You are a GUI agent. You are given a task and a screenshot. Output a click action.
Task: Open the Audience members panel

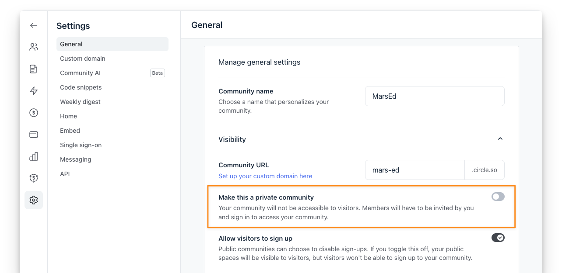[33, 47]
